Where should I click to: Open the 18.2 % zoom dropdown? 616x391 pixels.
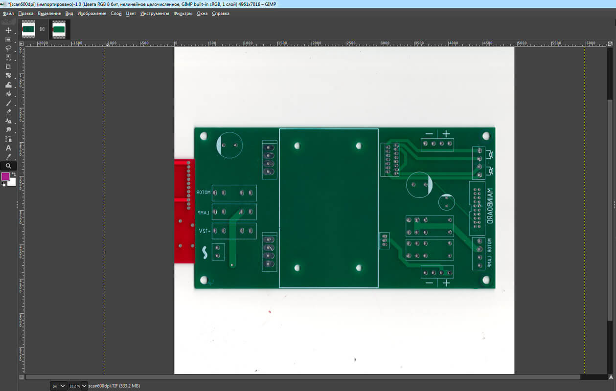click(x=78, y=386)
